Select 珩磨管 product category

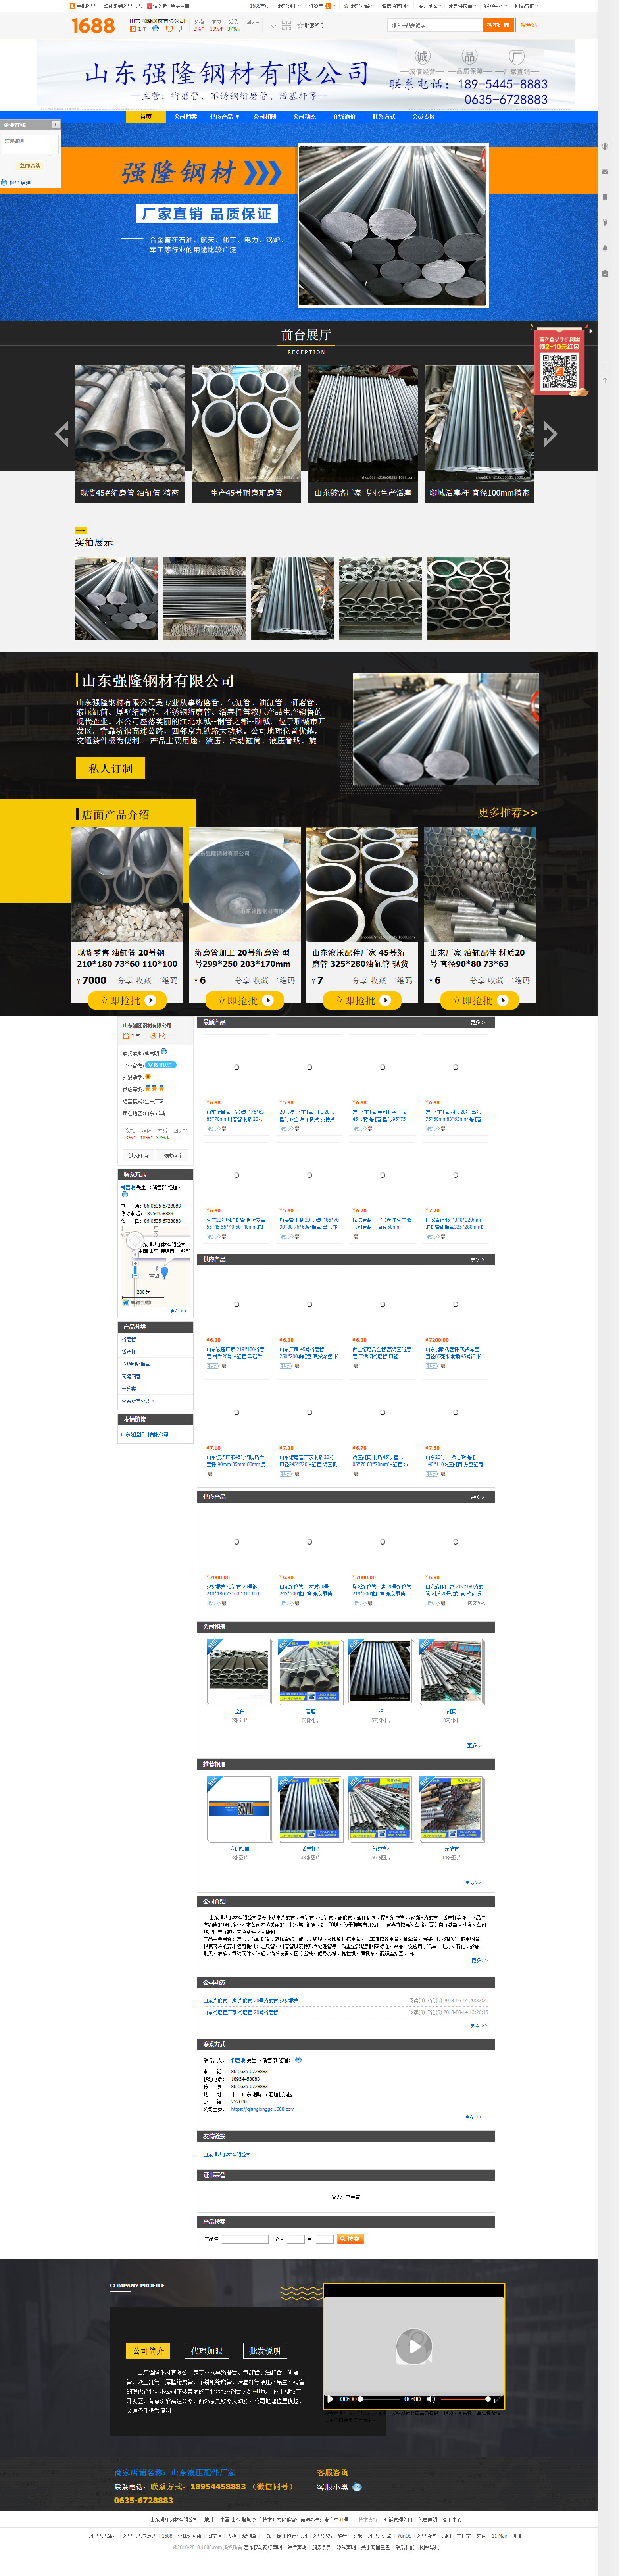(129, 1340)
